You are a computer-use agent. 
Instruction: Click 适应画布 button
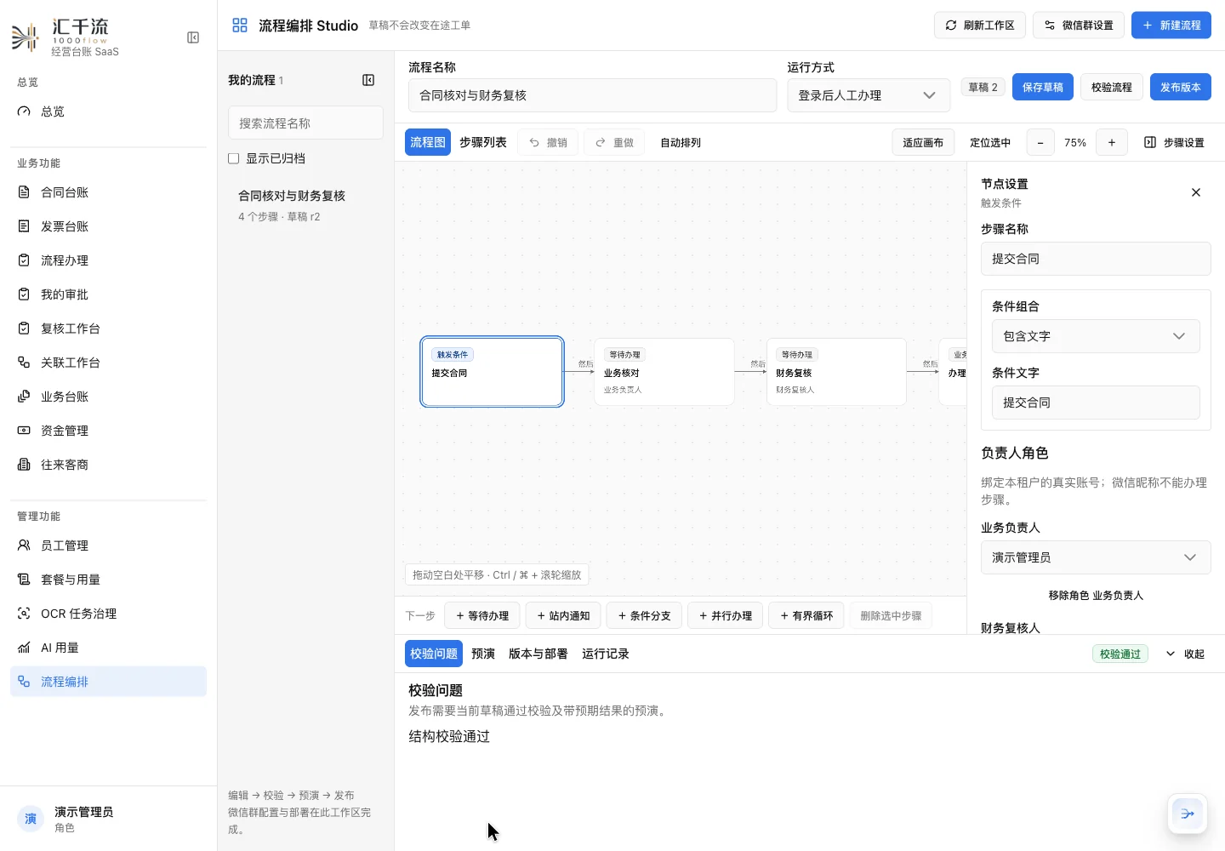pyautogui.click(x=923, y=143)
